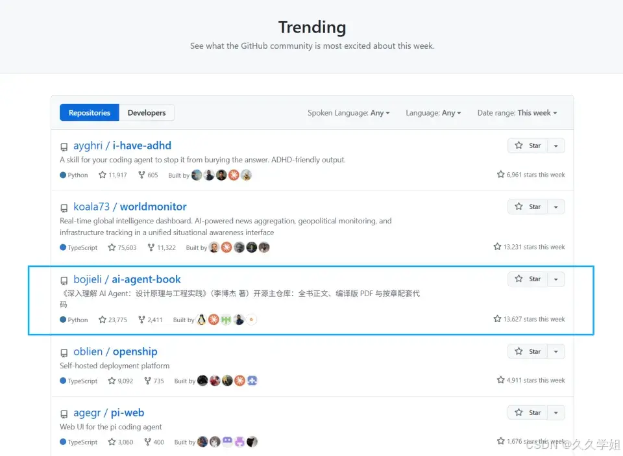View the 23,775 stargazers of ai-agent-book
This screenshot has height=456, width=623.
[x=113, y=320]
